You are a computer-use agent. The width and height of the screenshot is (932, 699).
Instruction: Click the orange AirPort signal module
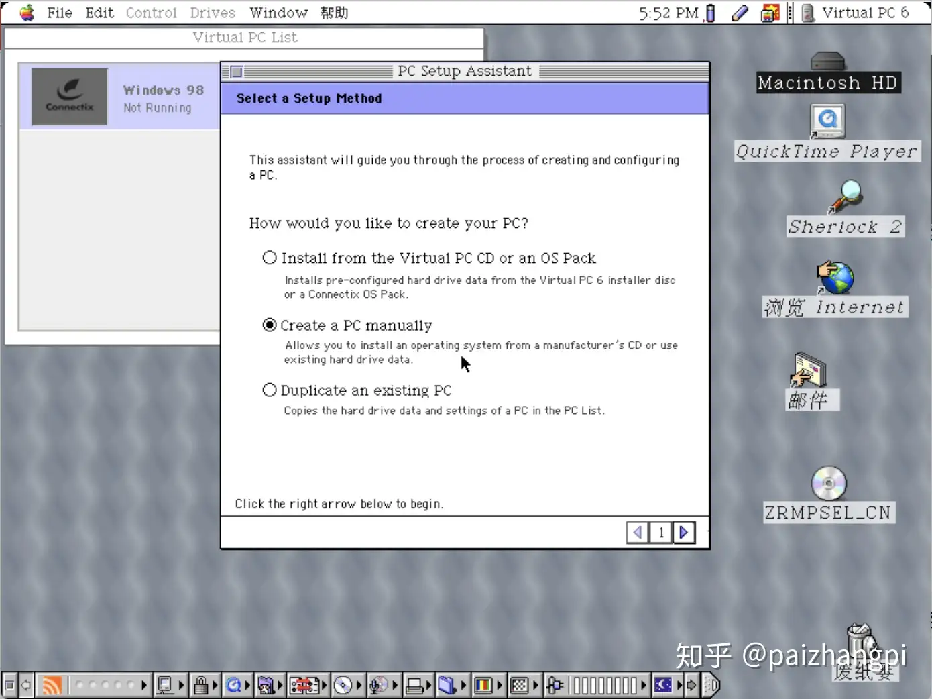pyautogui.click(x=52, y=685)
